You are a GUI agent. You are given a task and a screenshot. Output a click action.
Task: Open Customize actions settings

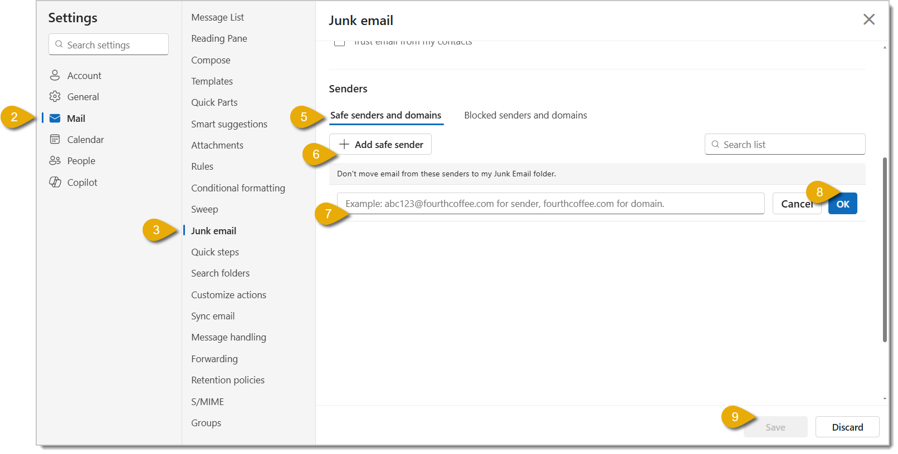coord(228,295)
